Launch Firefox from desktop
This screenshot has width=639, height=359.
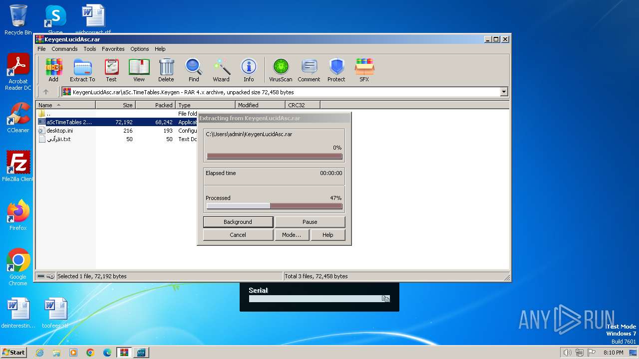click(x=18, y=215)
